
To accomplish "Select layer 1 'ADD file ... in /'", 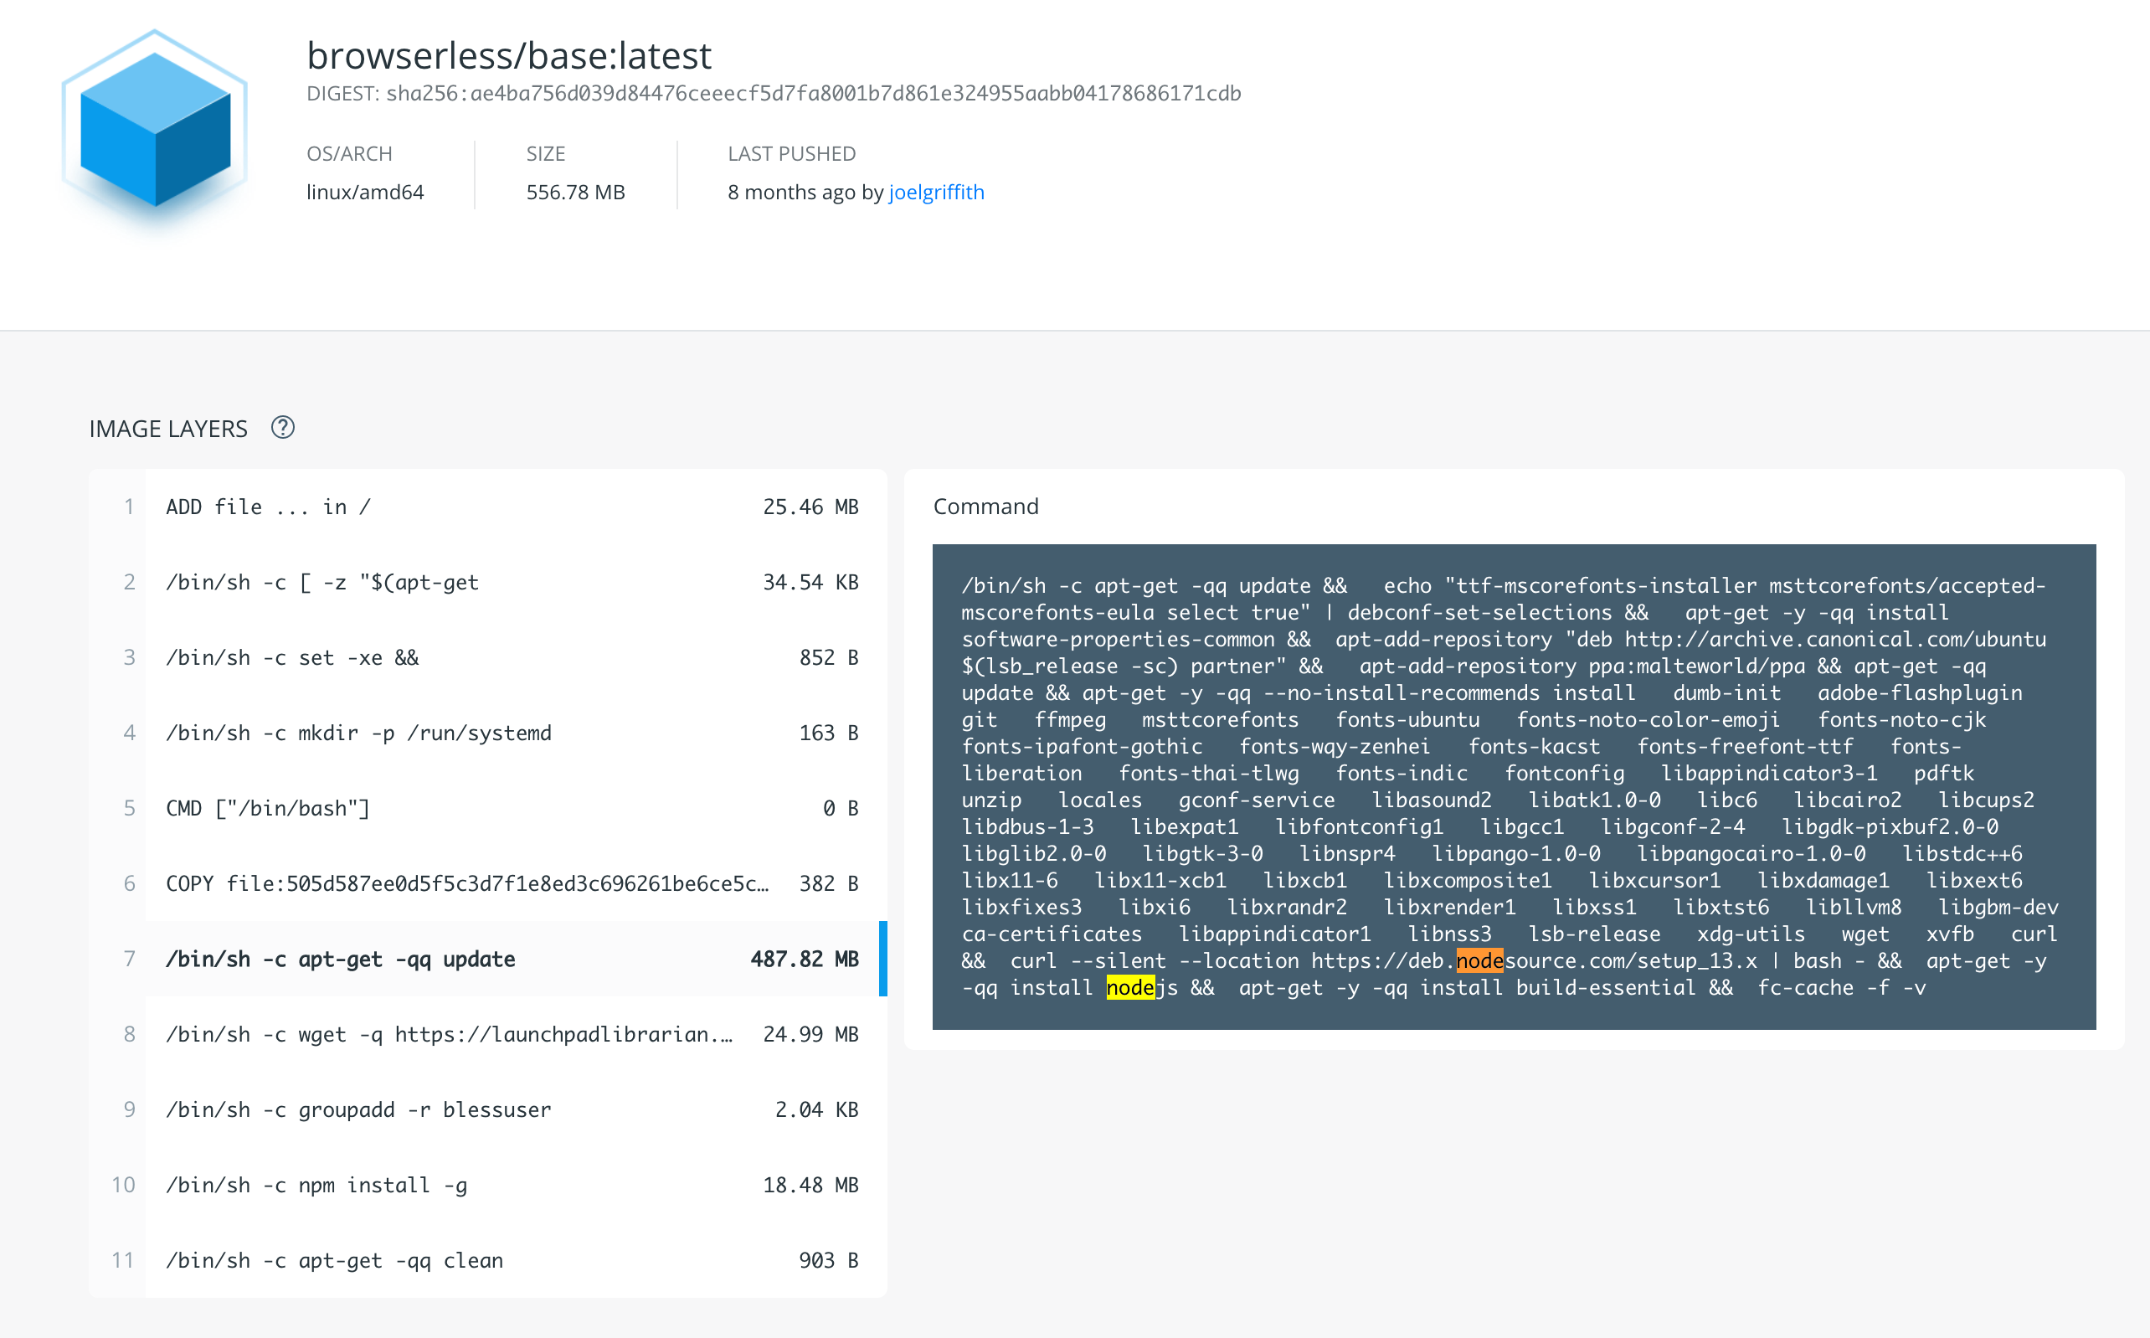I will [x=486, y=507].
